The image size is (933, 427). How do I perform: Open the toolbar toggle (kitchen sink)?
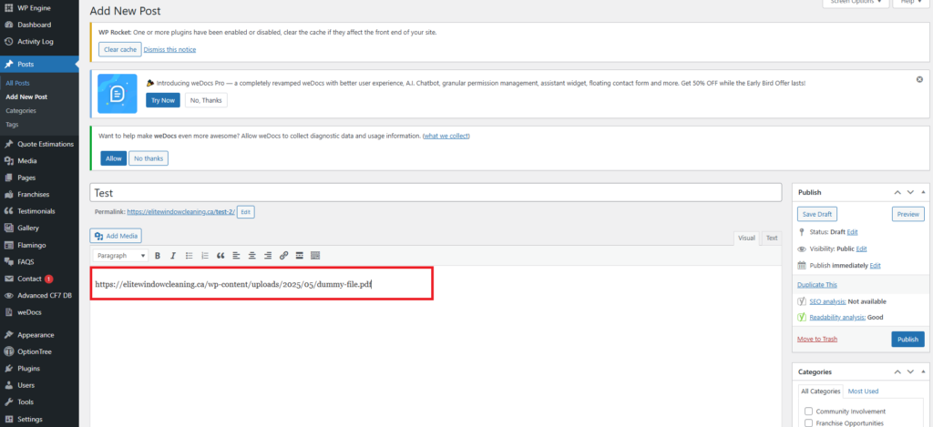pyautogui.click(x=315, y=256)
